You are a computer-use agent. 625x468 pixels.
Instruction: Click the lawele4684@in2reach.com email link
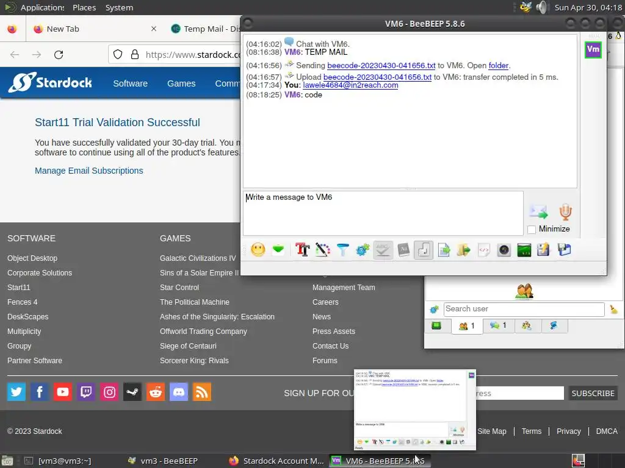coord(350,85)
